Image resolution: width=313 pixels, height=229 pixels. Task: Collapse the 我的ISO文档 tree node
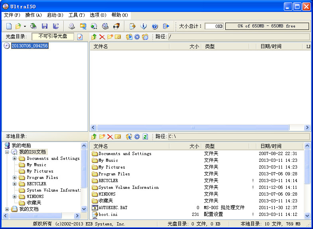click(x=7, y=152)
